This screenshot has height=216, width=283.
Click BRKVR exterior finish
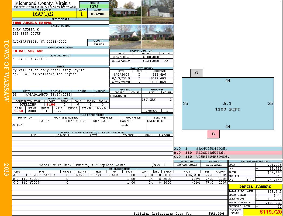[x=79, y=175]
